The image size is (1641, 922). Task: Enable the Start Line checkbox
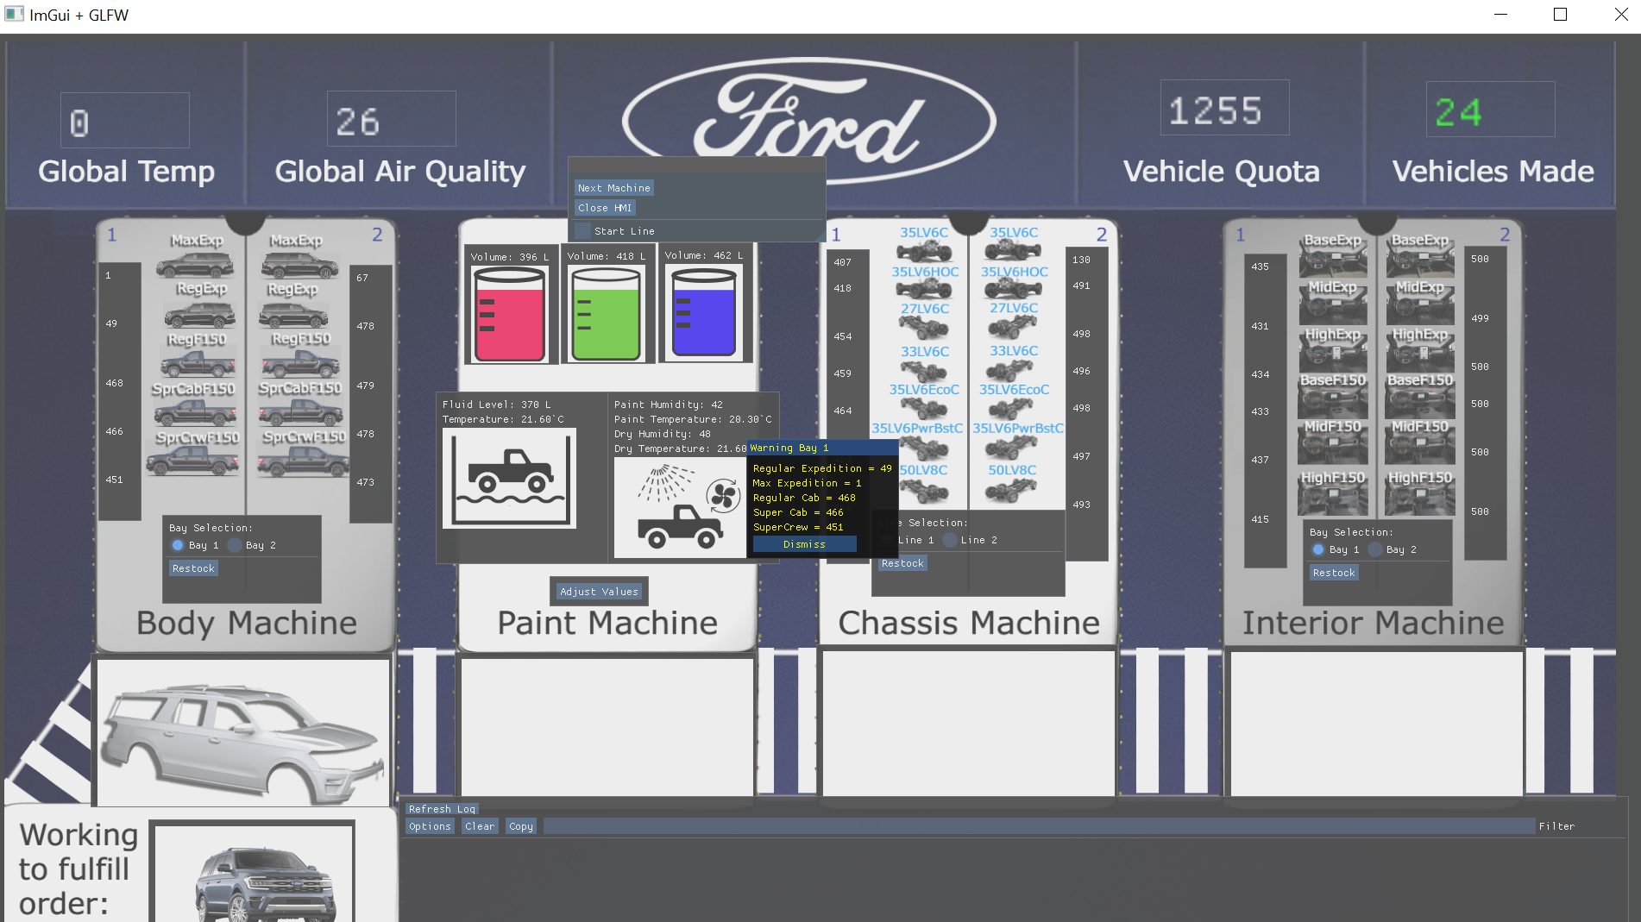click(582, 230)
